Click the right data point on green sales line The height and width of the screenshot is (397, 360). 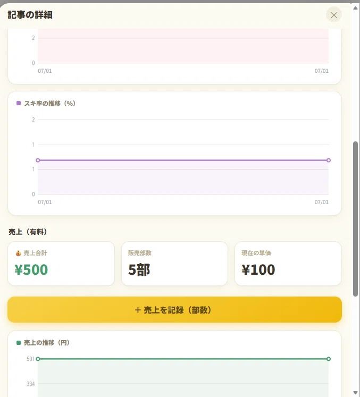click(329, 359)
